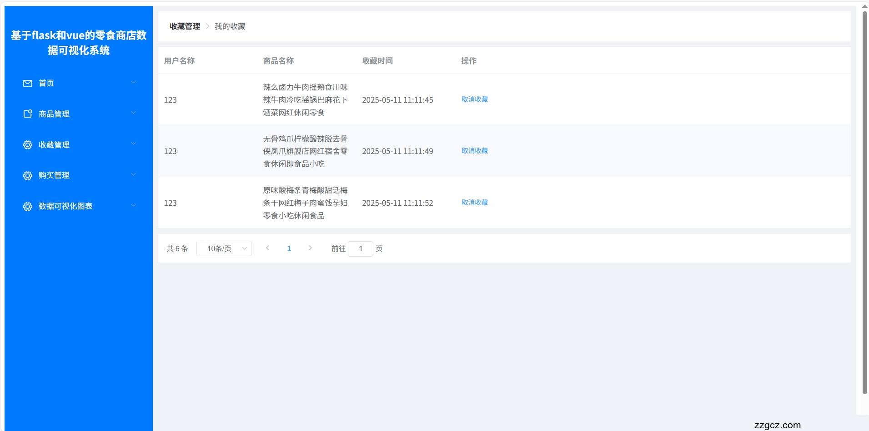
Task: Click the previous page arrow in pagination
Action: point(268,248)
